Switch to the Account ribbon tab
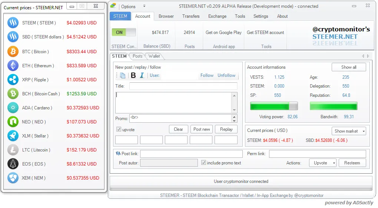This screenshot has height=208, width=378. [x=143, y=16]
